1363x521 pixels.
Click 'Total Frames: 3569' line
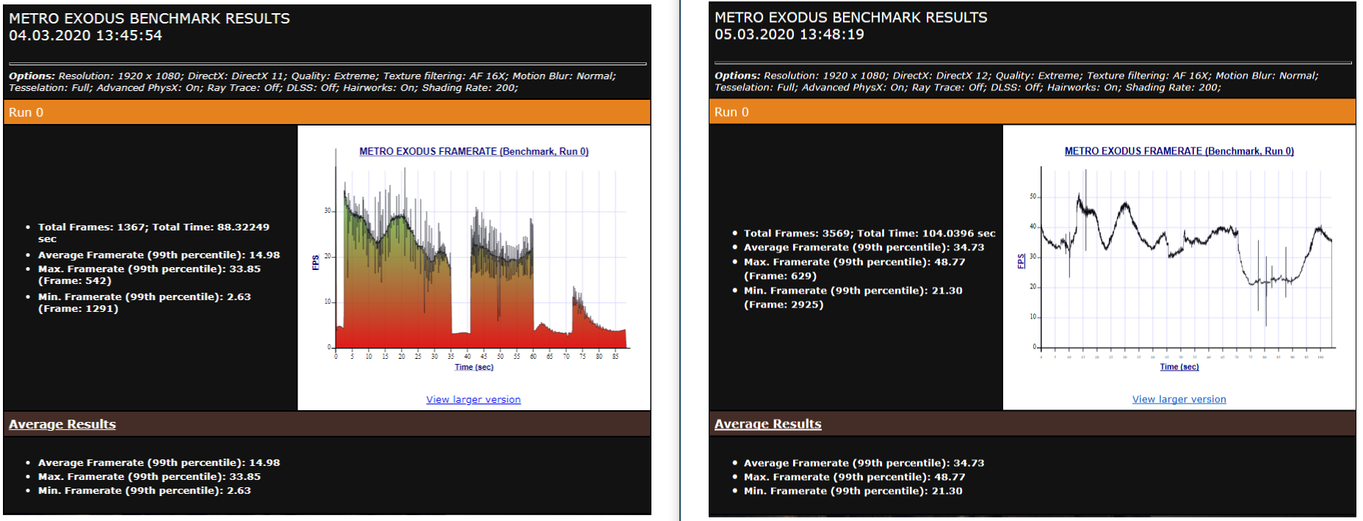pyautogui.click(x=869, y=233)
